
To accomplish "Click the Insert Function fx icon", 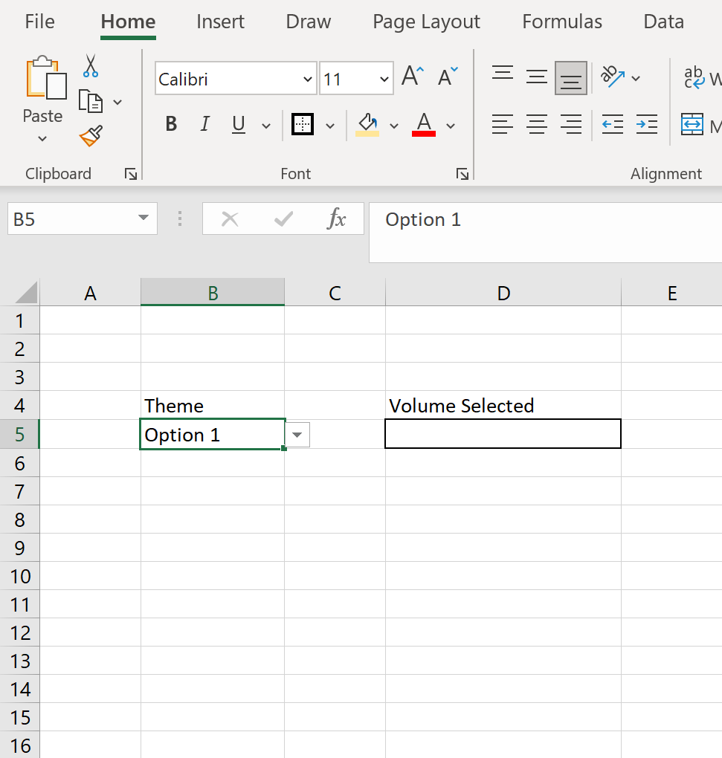I will point(337,219).
